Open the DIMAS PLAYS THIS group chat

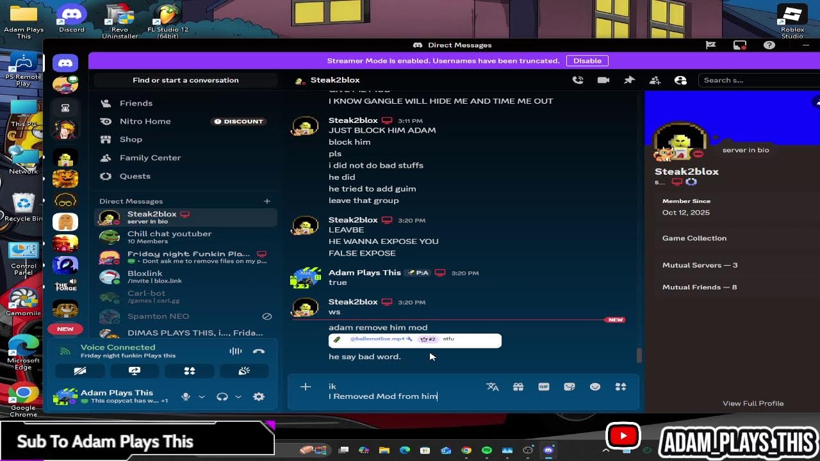click(186, 333)
